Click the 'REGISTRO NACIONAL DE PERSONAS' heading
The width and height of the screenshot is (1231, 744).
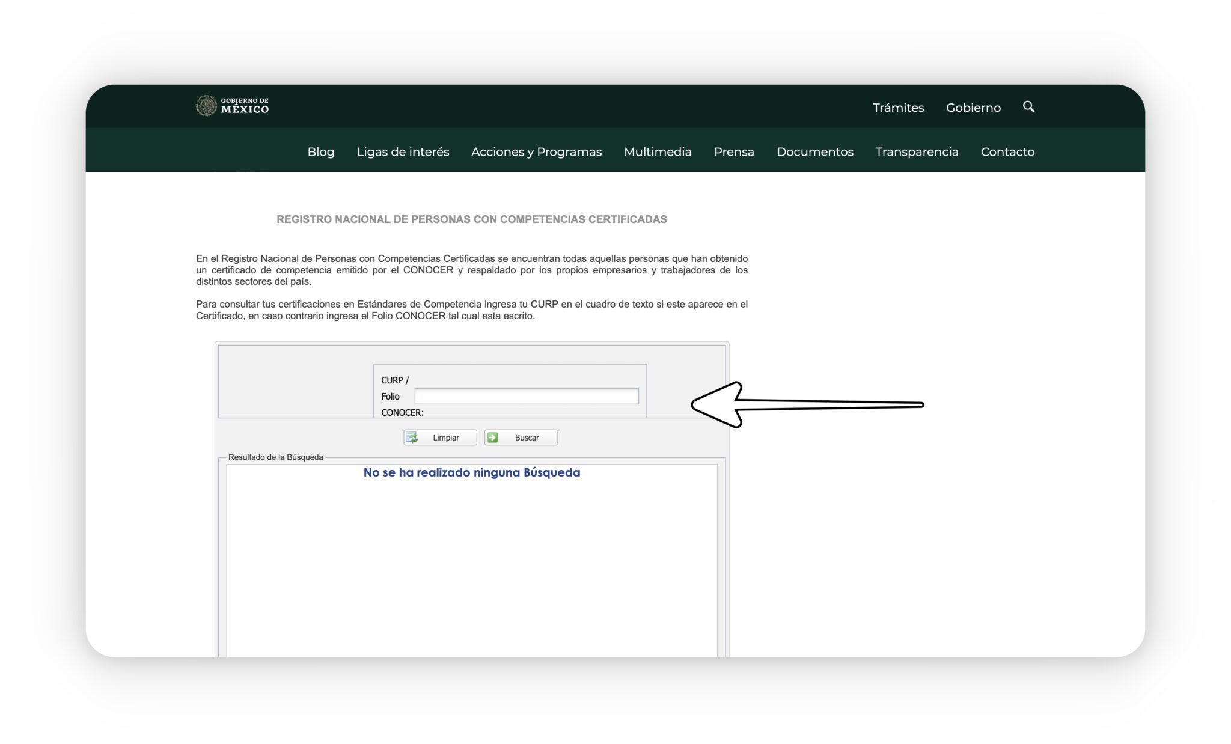pos(472,219)
